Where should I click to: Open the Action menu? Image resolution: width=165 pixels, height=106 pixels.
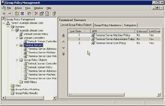[x=18, y=8]
